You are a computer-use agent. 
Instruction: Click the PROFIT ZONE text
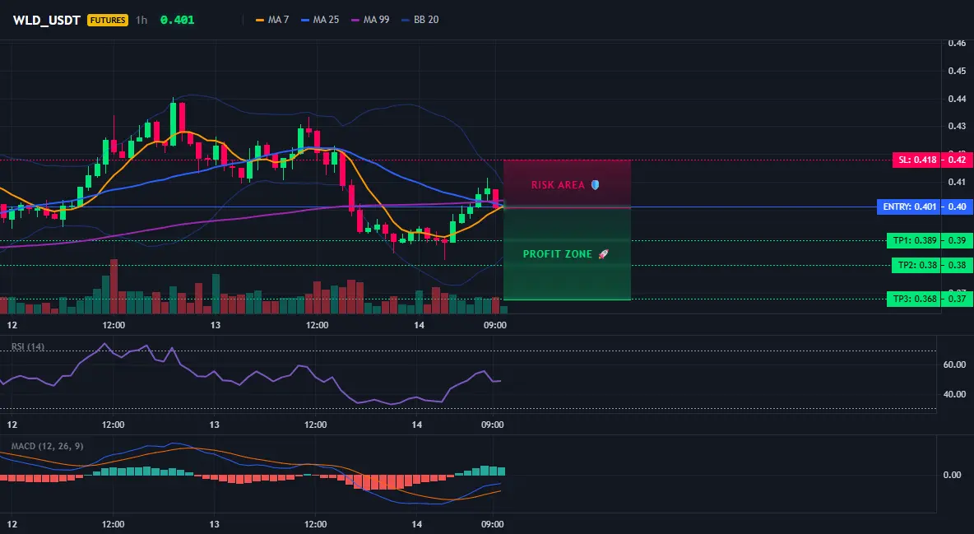pos(557,254)
